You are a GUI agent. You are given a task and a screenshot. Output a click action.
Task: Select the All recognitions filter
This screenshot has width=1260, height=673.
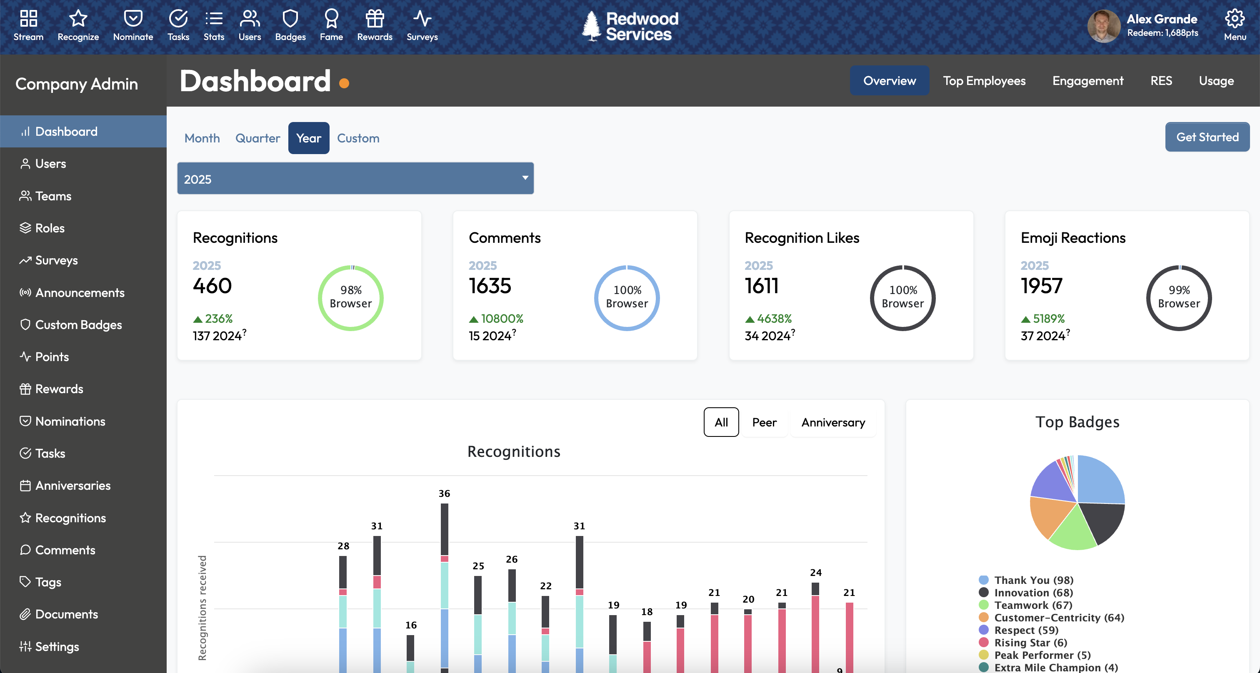pyautogui.click(x=721, y=422)
